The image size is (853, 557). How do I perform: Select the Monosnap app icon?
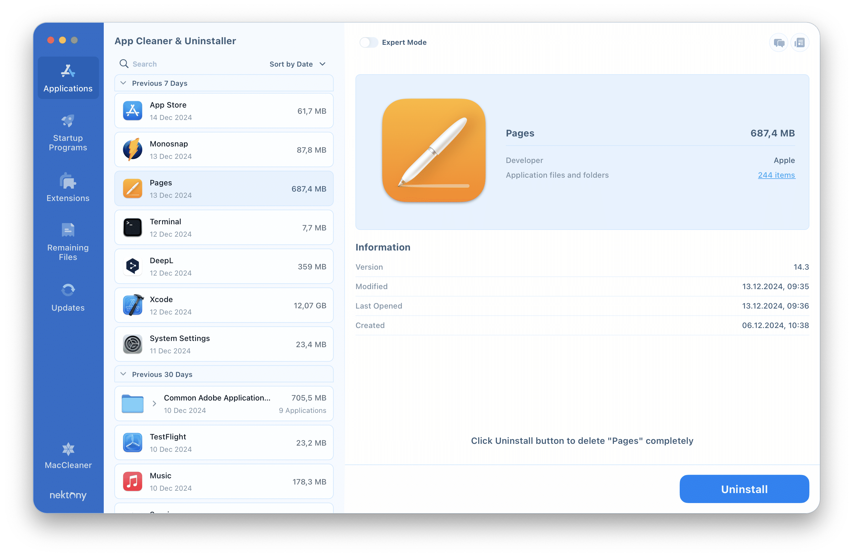pyautogui.click(x=133, y=149)
